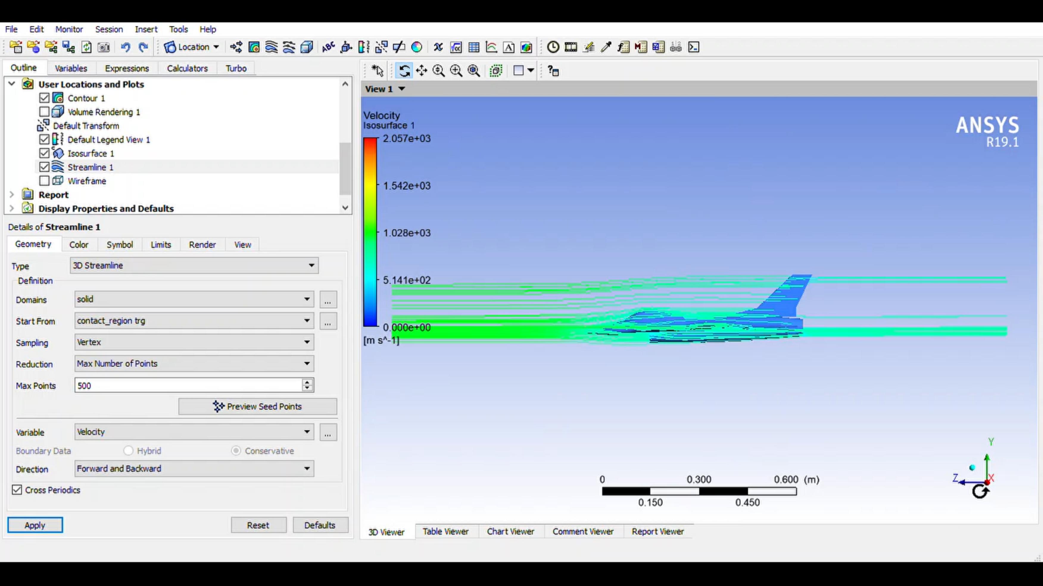Screen dimensions: 1043x586
Task: Expand the Report tree node
Action: pyautogui.click(x=12, y=195)
